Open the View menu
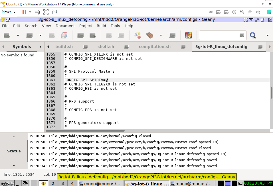273x186 pixels. click(x=46, y=26)
